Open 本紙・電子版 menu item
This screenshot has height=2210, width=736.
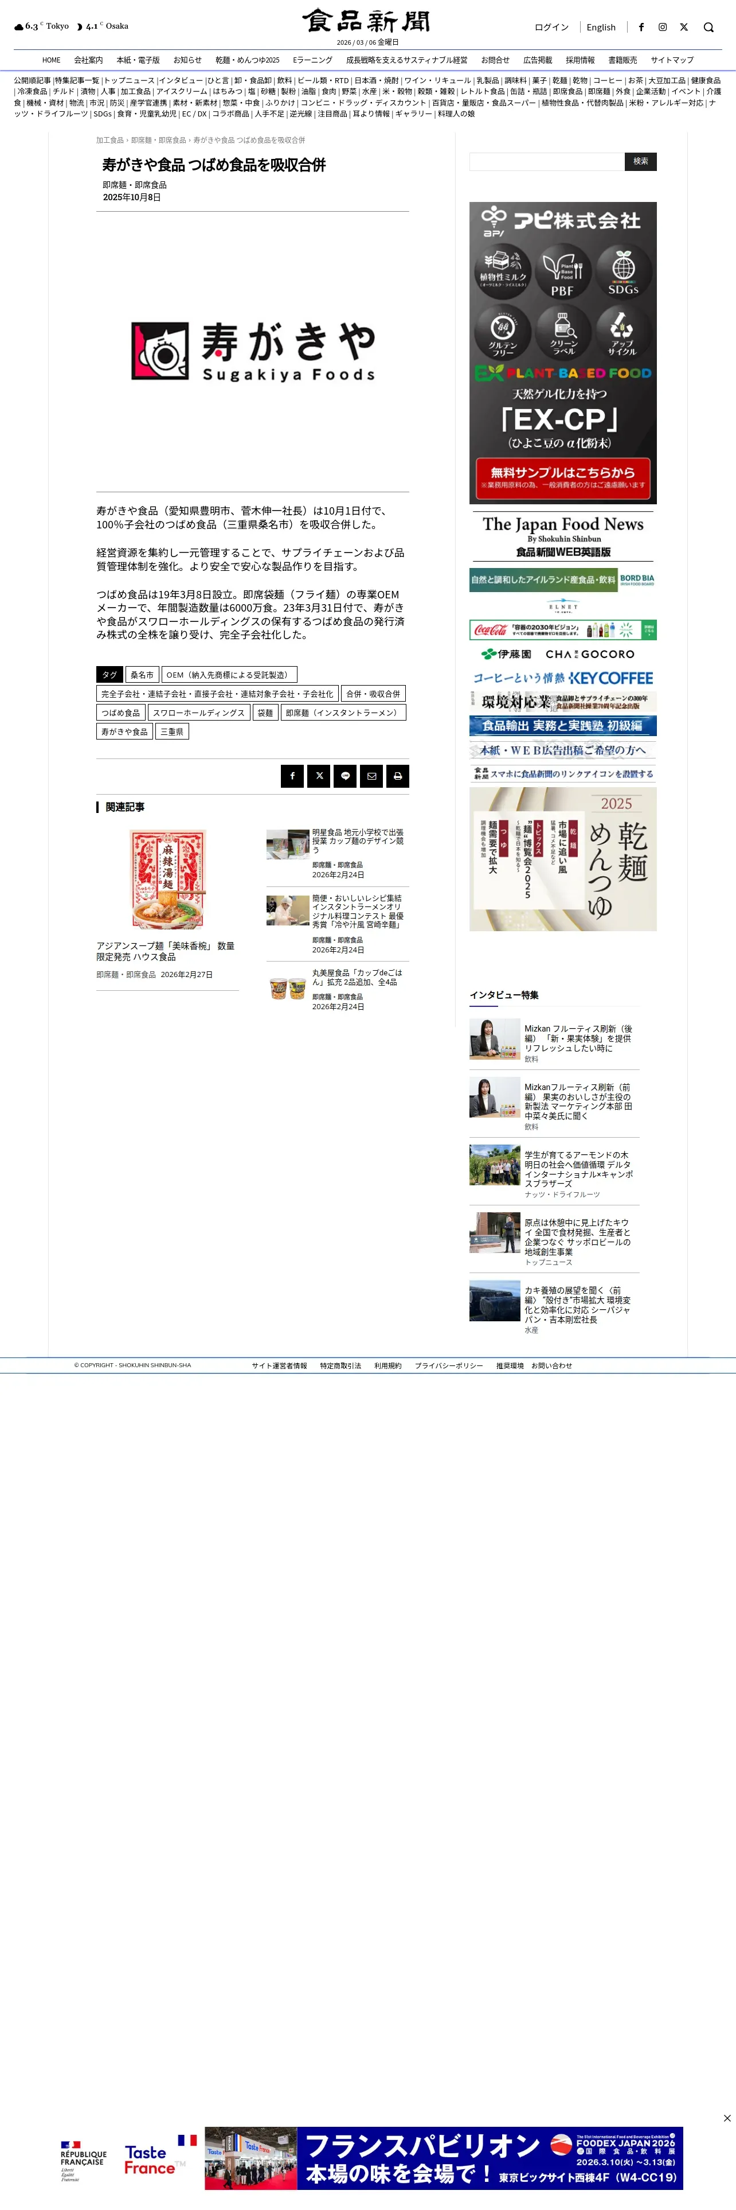(138, 60)
